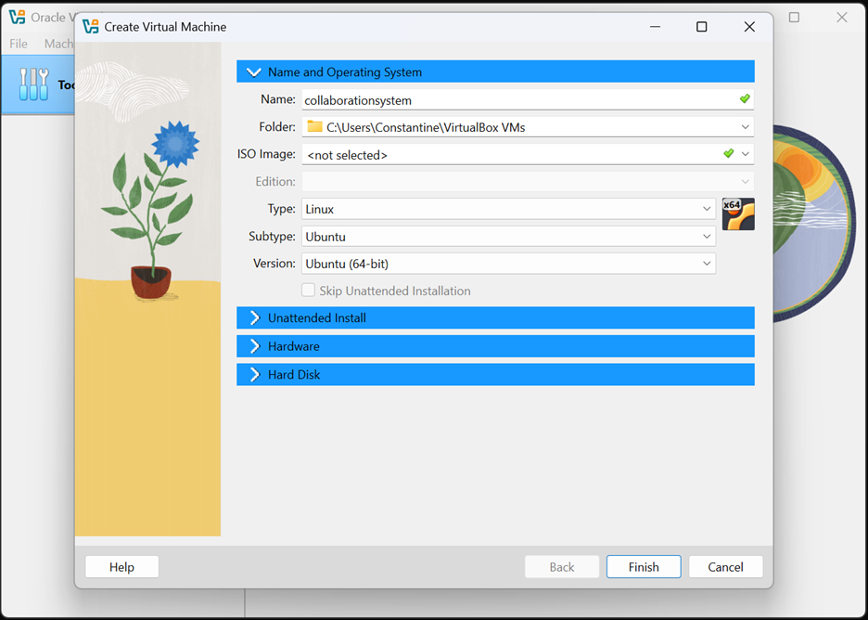The width and height of the screenshot is (868, 620).
Task: Open the disabled Edition dropdown
Action: [x=528, y=181]
